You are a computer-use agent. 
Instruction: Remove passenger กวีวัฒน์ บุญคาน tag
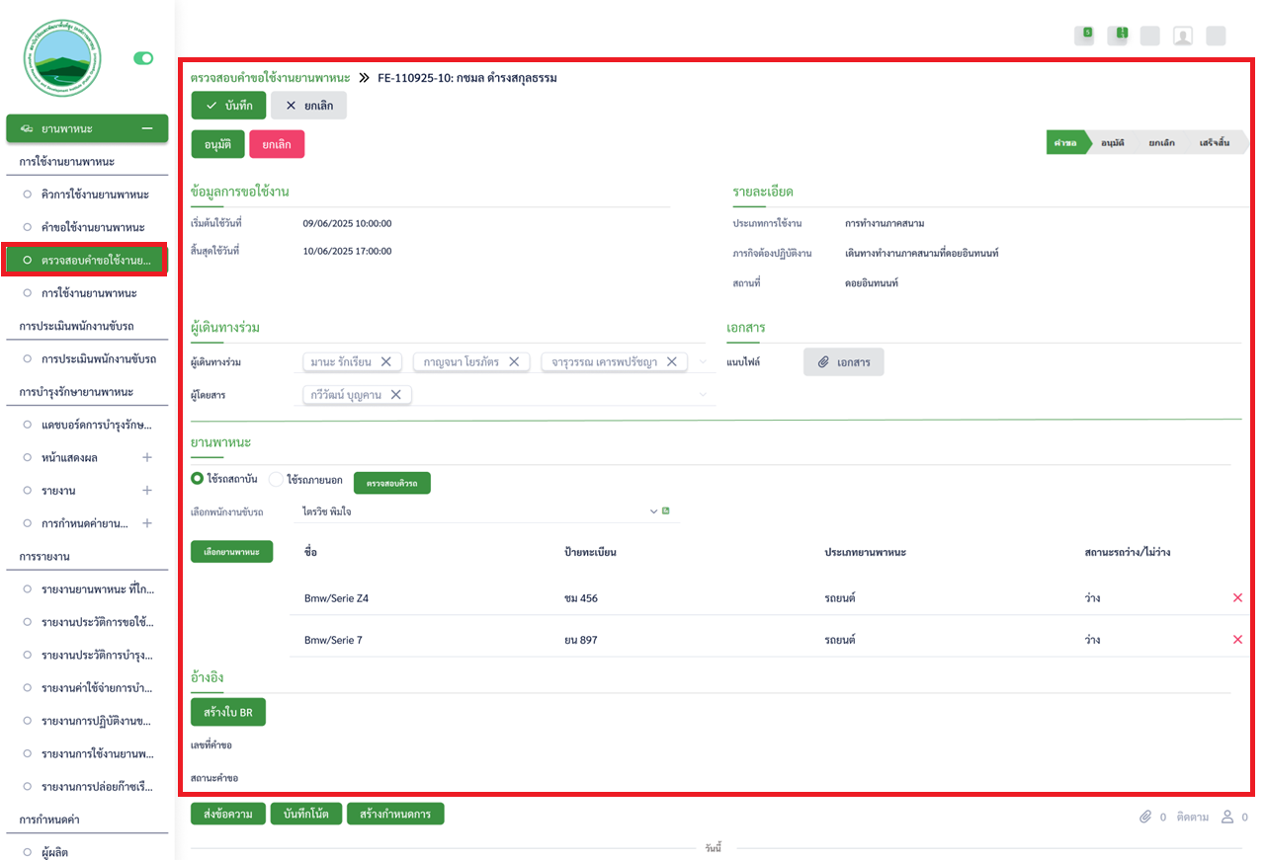pos(396,395)
